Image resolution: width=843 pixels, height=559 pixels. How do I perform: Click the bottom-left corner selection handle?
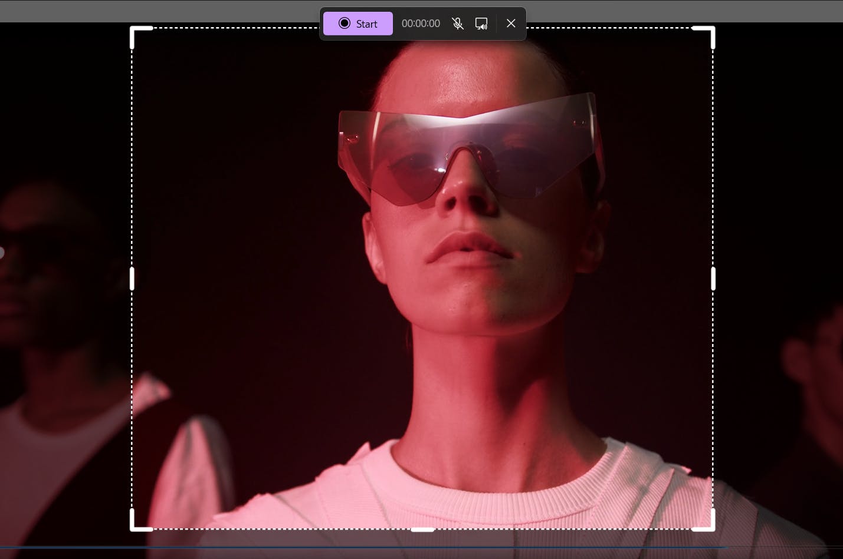coord(140,521)
